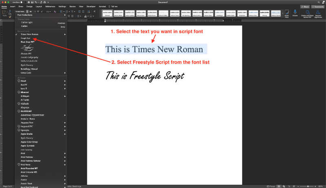Click the Freestyle Script document line
326x188 pixels.
[145, 76]
